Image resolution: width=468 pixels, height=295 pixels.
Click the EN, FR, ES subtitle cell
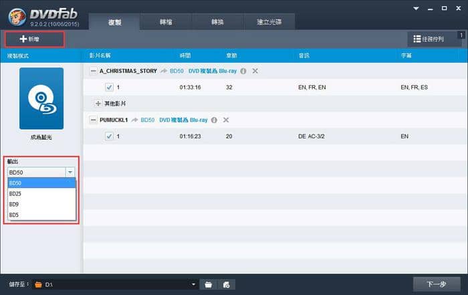coord(415,87)
